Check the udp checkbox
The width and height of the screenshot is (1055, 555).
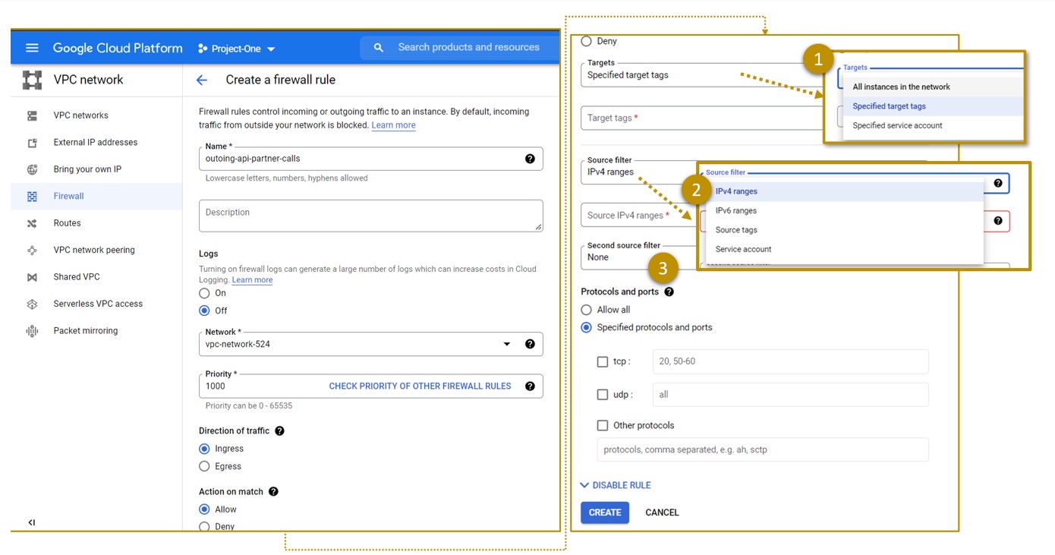[603, 395]
